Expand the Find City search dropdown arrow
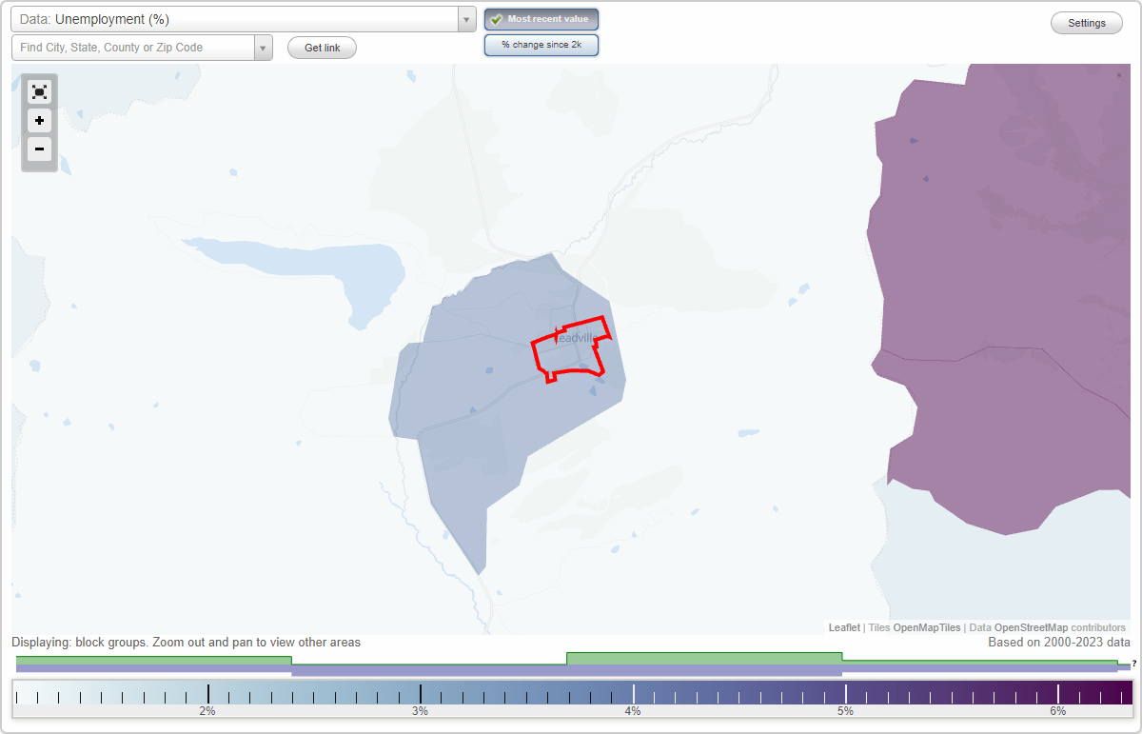The image size is (1142, 734). (264, 47)
